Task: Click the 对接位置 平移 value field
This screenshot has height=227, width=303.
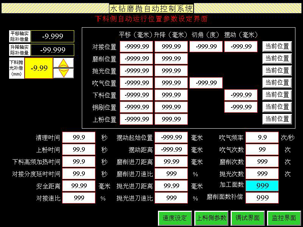Action: coord(136,47)
